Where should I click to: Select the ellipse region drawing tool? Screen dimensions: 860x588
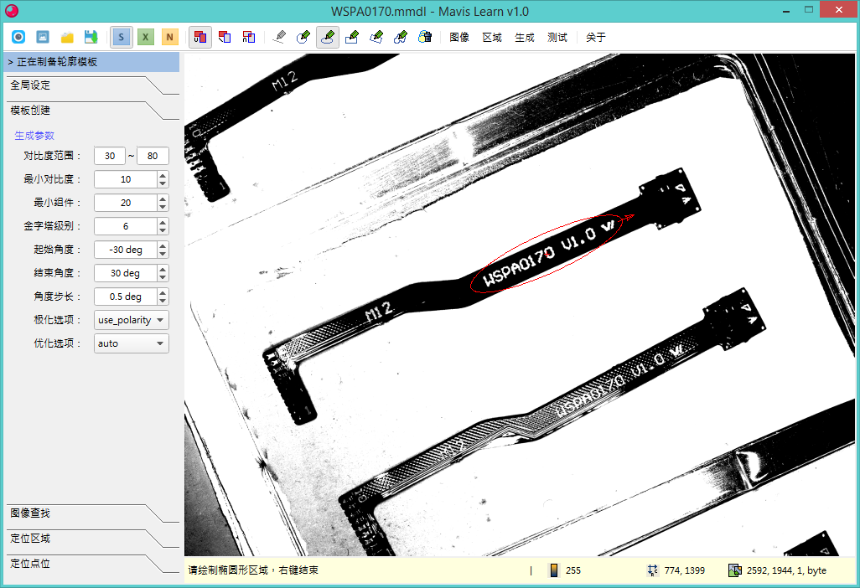pyautogui.click(x=328, y=37)
